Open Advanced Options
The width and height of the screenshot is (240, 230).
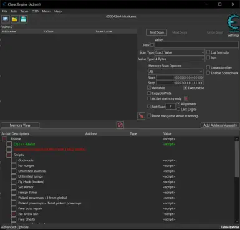tap(15, 227)
